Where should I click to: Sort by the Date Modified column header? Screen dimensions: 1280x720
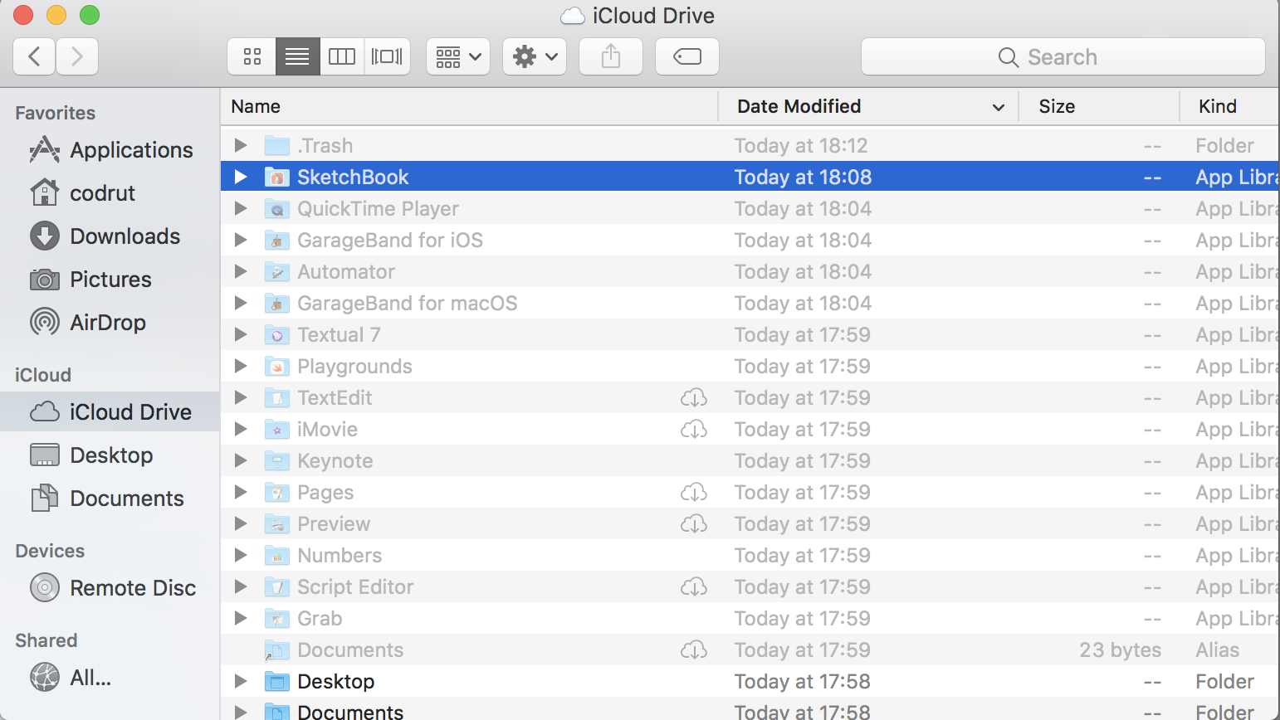click(x=869, y=106)
